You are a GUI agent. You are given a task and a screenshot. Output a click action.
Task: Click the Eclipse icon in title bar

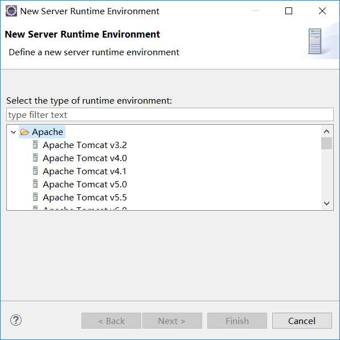(x=11, y=11)
